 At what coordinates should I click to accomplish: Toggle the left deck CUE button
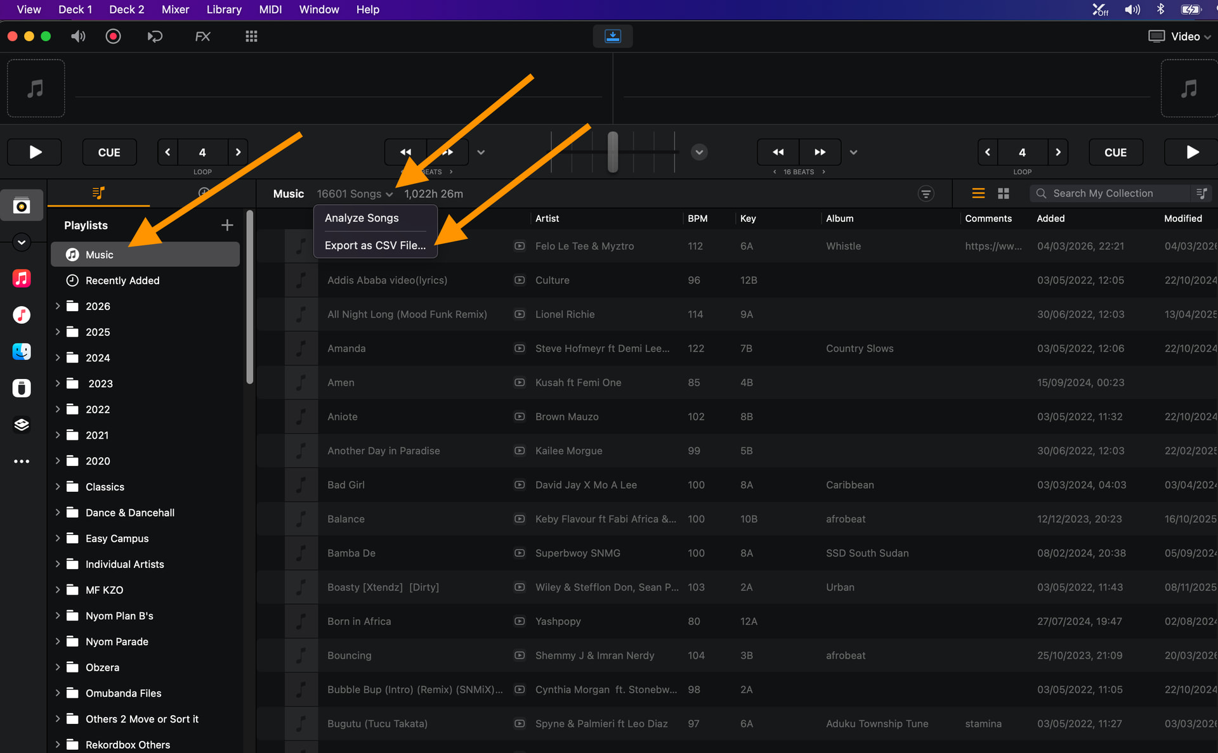(x=109, y=152)
